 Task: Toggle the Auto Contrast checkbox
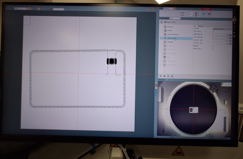(213, 32)
